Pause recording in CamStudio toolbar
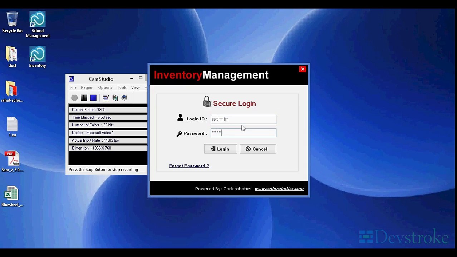 [x=84, y=98]
